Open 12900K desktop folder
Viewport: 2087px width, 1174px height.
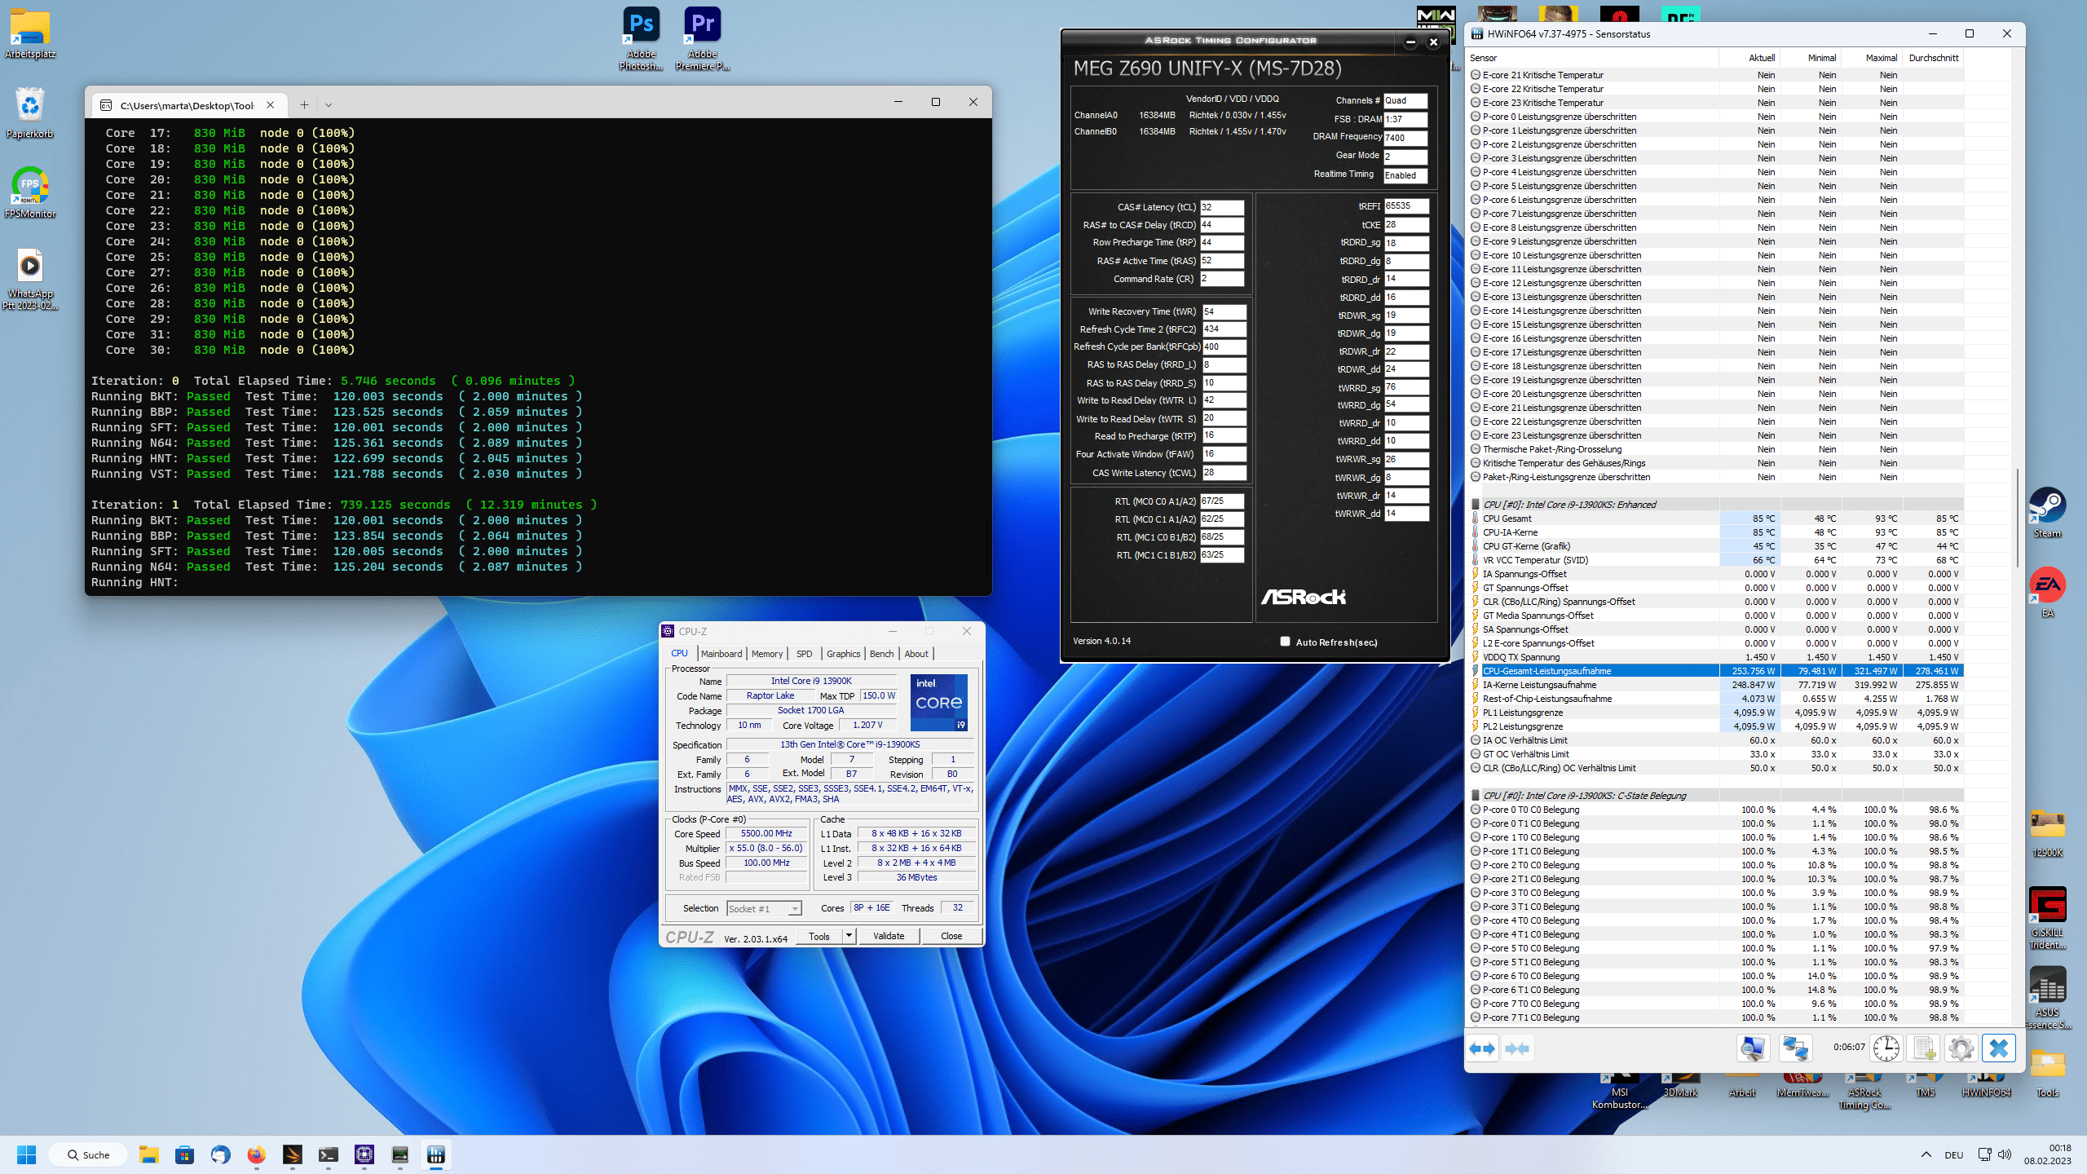coord(2047,833)
